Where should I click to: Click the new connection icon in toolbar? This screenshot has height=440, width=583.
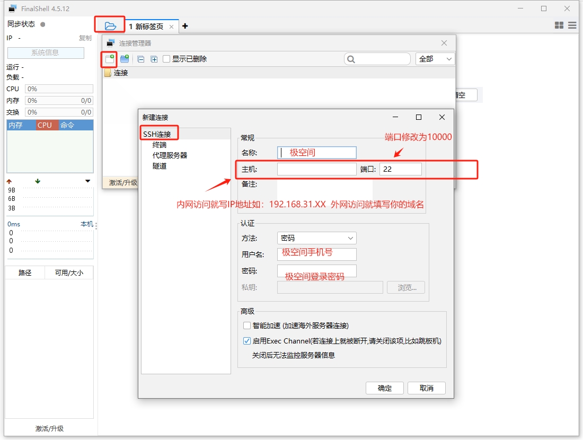point(110,59)
